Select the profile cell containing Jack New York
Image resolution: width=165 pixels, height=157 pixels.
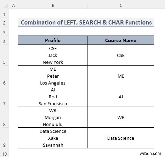[x=53, y=55]
